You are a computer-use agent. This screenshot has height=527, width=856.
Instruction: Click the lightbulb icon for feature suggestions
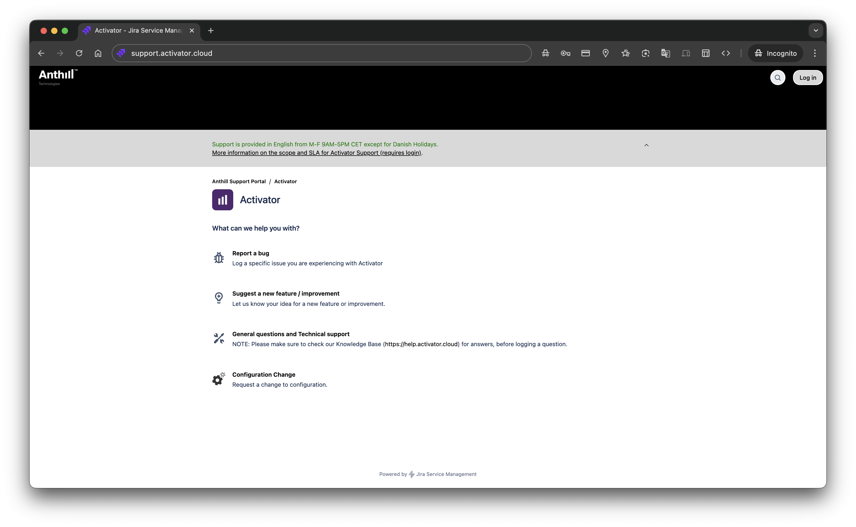pos(219,298)
